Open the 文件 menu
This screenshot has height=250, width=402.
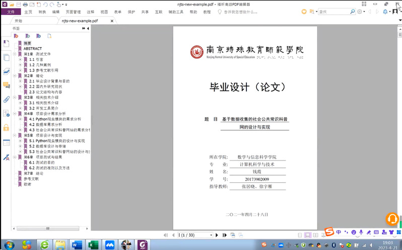pos(11,12)
